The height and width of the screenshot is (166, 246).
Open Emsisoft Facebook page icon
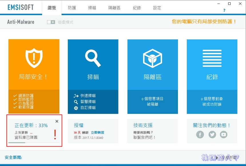pyautogui.click(x=200, y=135)
